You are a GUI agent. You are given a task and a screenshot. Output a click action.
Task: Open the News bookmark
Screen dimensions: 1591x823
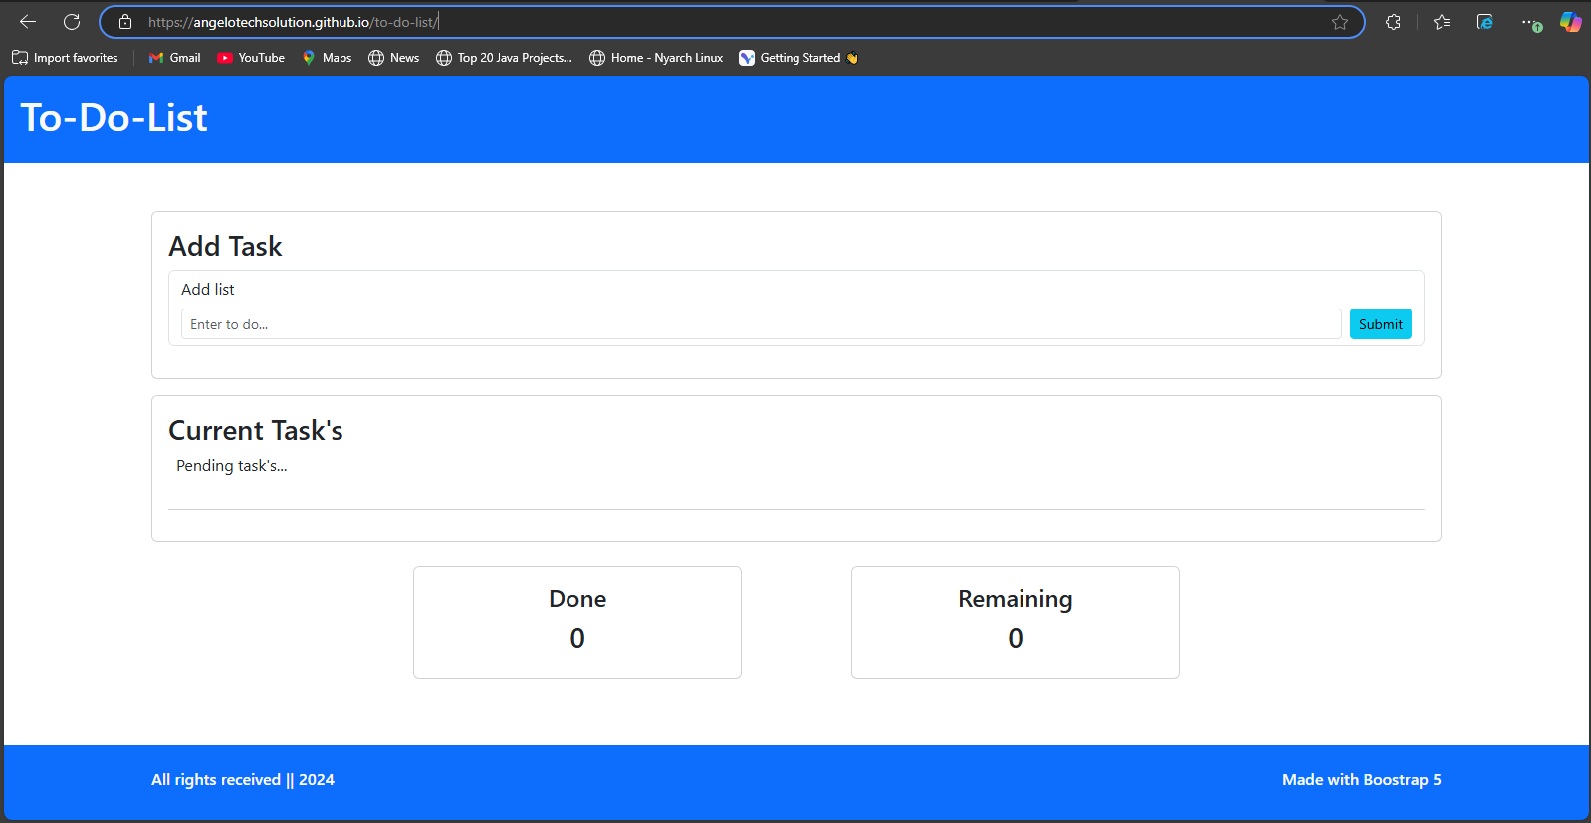[394, 58]
